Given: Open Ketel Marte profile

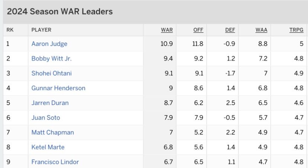Looking at the screenshot, I should point(48,147).
